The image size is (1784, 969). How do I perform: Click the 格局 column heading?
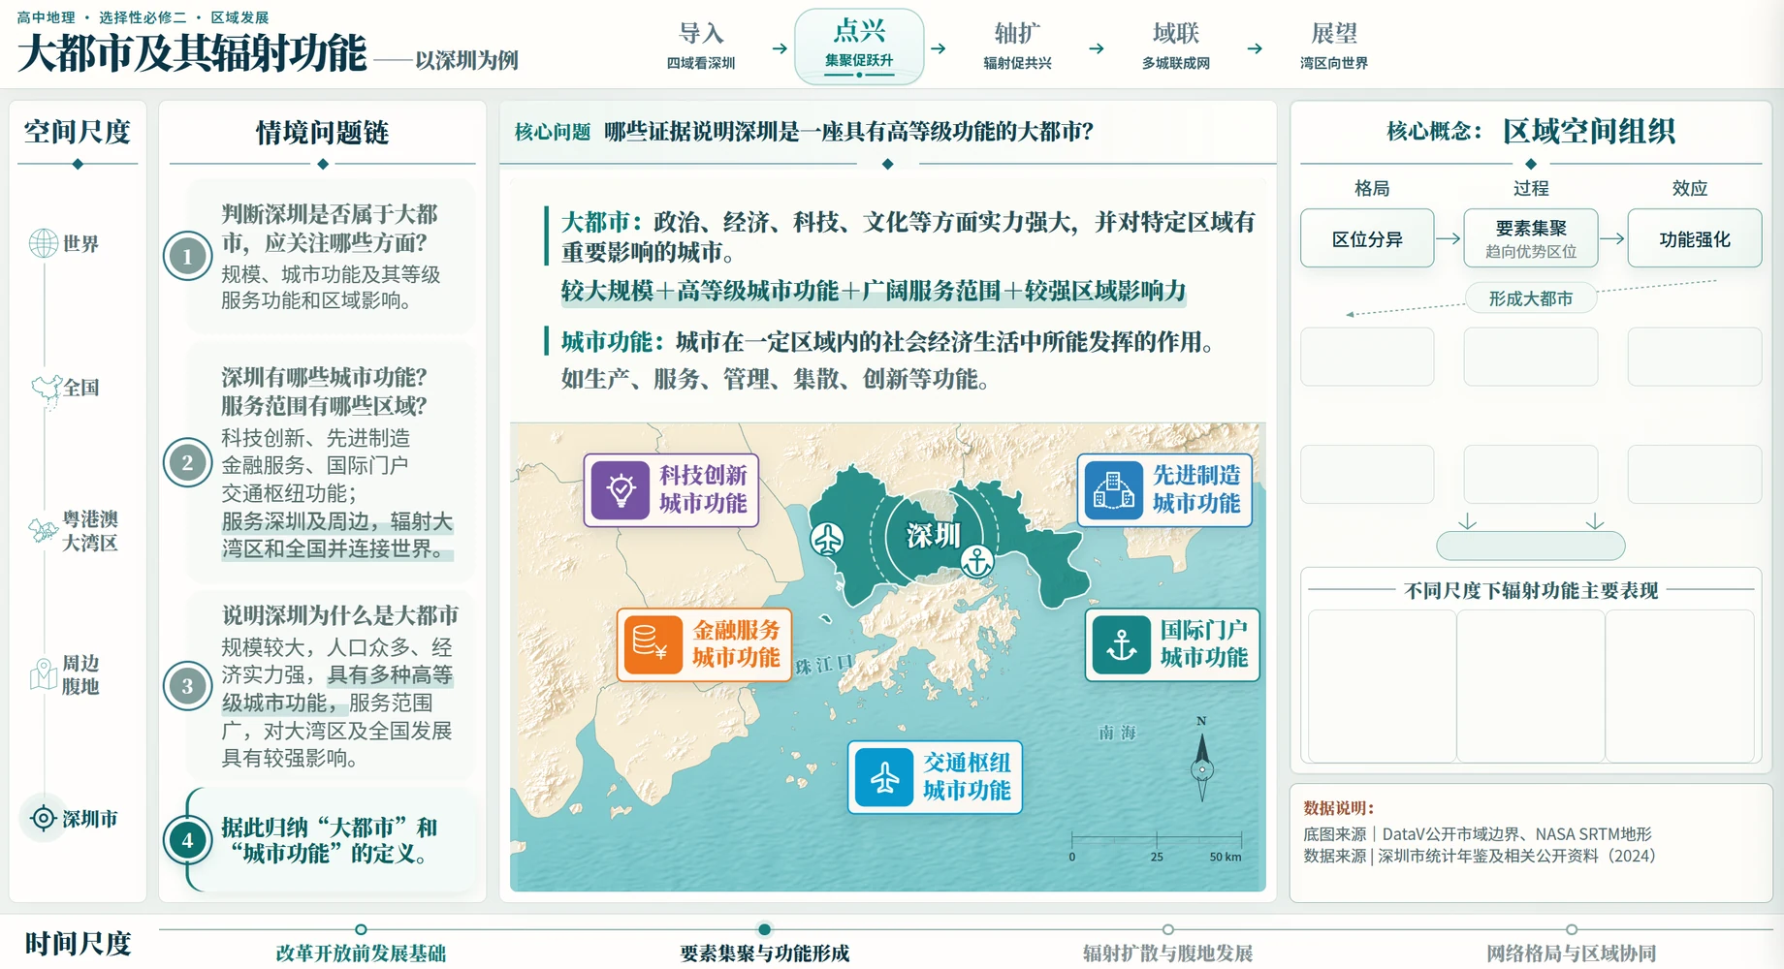[1372, 188]
